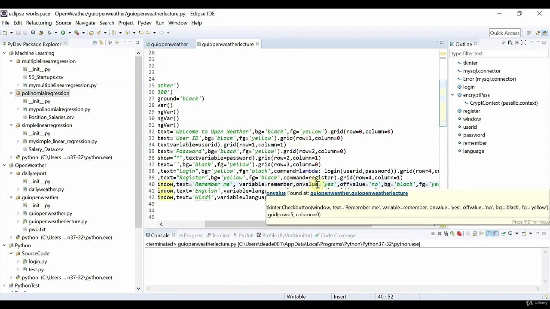Minimize the Package Explorer view
Image resolution: width=550 pixels, height=309 pixels.
(x=131, y=42)
